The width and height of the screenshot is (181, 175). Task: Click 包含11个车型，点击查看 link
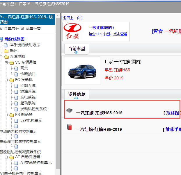tap(108, 34)
